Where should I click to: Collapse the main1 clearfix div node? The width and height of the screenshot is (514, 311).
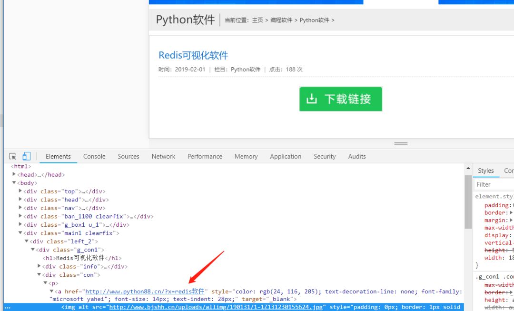pyautogui.click(x=20, y=232)
